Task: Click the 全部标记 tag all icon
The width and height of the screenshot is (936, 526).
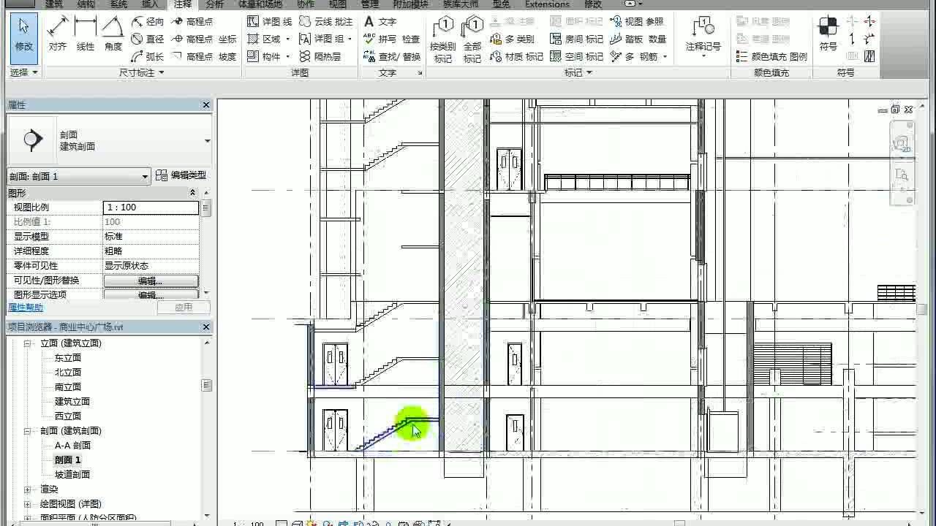Action: click(x=472, y=40)
